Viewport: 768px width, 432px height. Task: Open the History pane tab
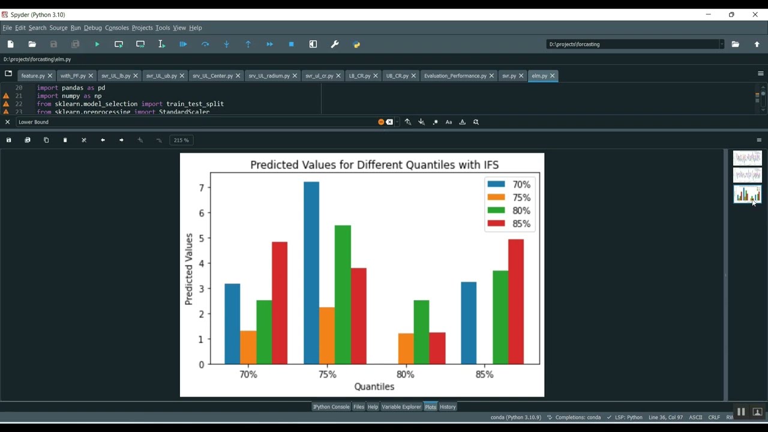point(448,407)
